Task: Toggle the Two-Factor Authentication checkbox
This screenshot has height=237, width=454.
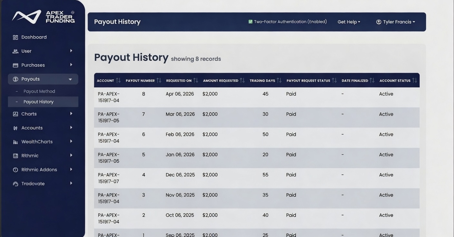Action: pos(251,22)
